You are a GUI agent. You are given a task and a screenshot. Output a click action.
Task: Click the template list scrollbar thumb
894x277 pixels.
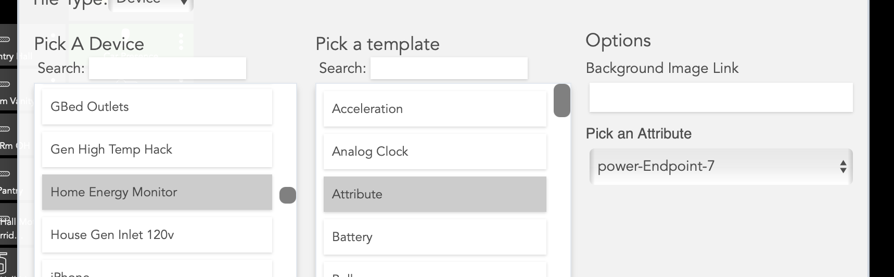[x=561, y=100]
